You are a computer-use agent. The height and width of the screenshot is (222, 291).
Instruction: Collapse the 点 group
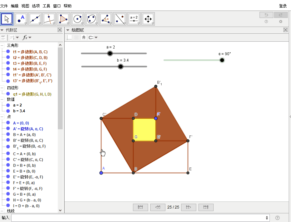tap(2, 117)
